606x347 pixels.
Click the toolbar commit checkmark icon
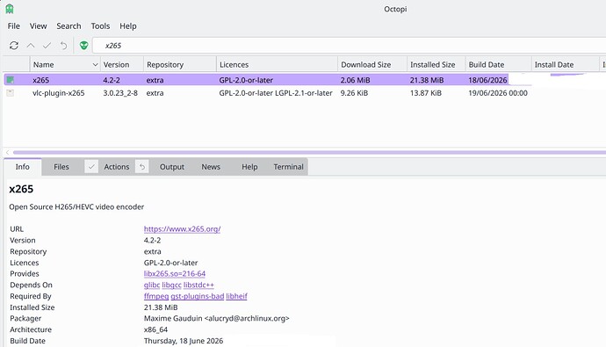point(47,46)
